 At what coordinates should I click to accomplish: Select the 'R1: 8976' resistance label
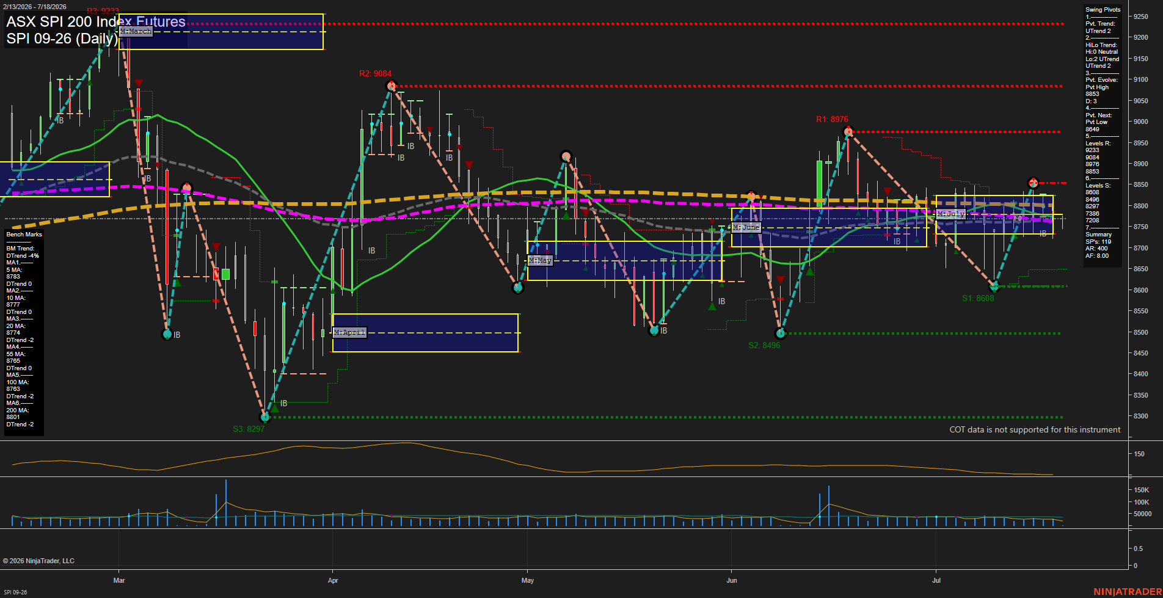(832, 119)
